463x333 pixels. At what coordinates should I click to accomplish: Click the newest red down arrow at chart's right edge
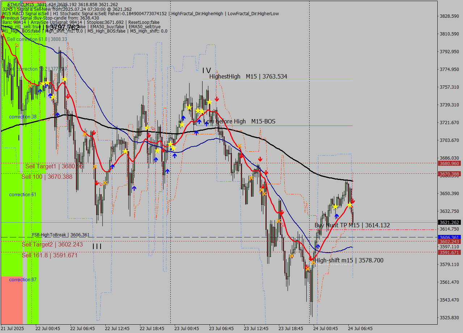pyautogui.click(x=353, y=201)
